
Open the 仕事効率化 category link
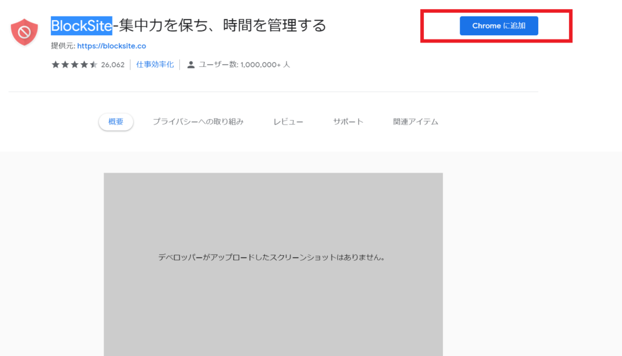155,64
